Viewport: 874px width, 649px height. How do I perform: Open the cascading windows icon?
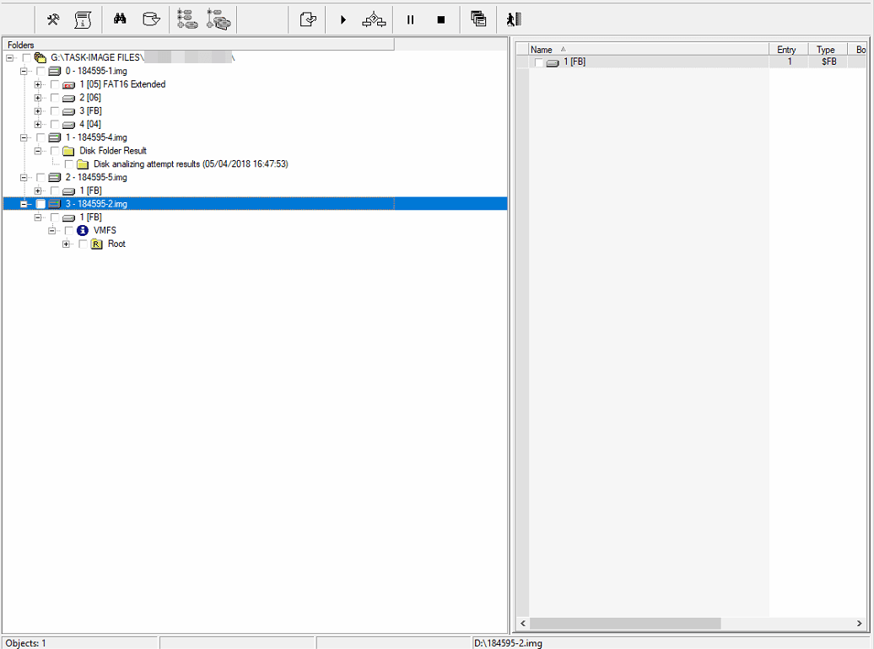[x=478, y=19]
